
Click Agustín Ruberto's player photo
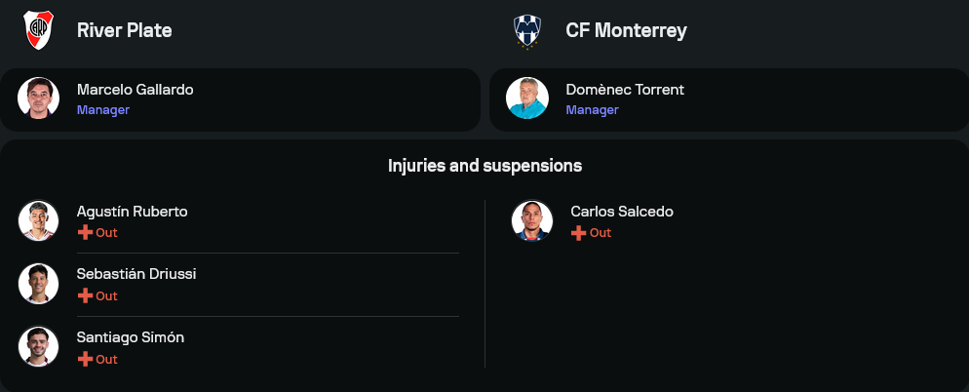pos(38,220)
